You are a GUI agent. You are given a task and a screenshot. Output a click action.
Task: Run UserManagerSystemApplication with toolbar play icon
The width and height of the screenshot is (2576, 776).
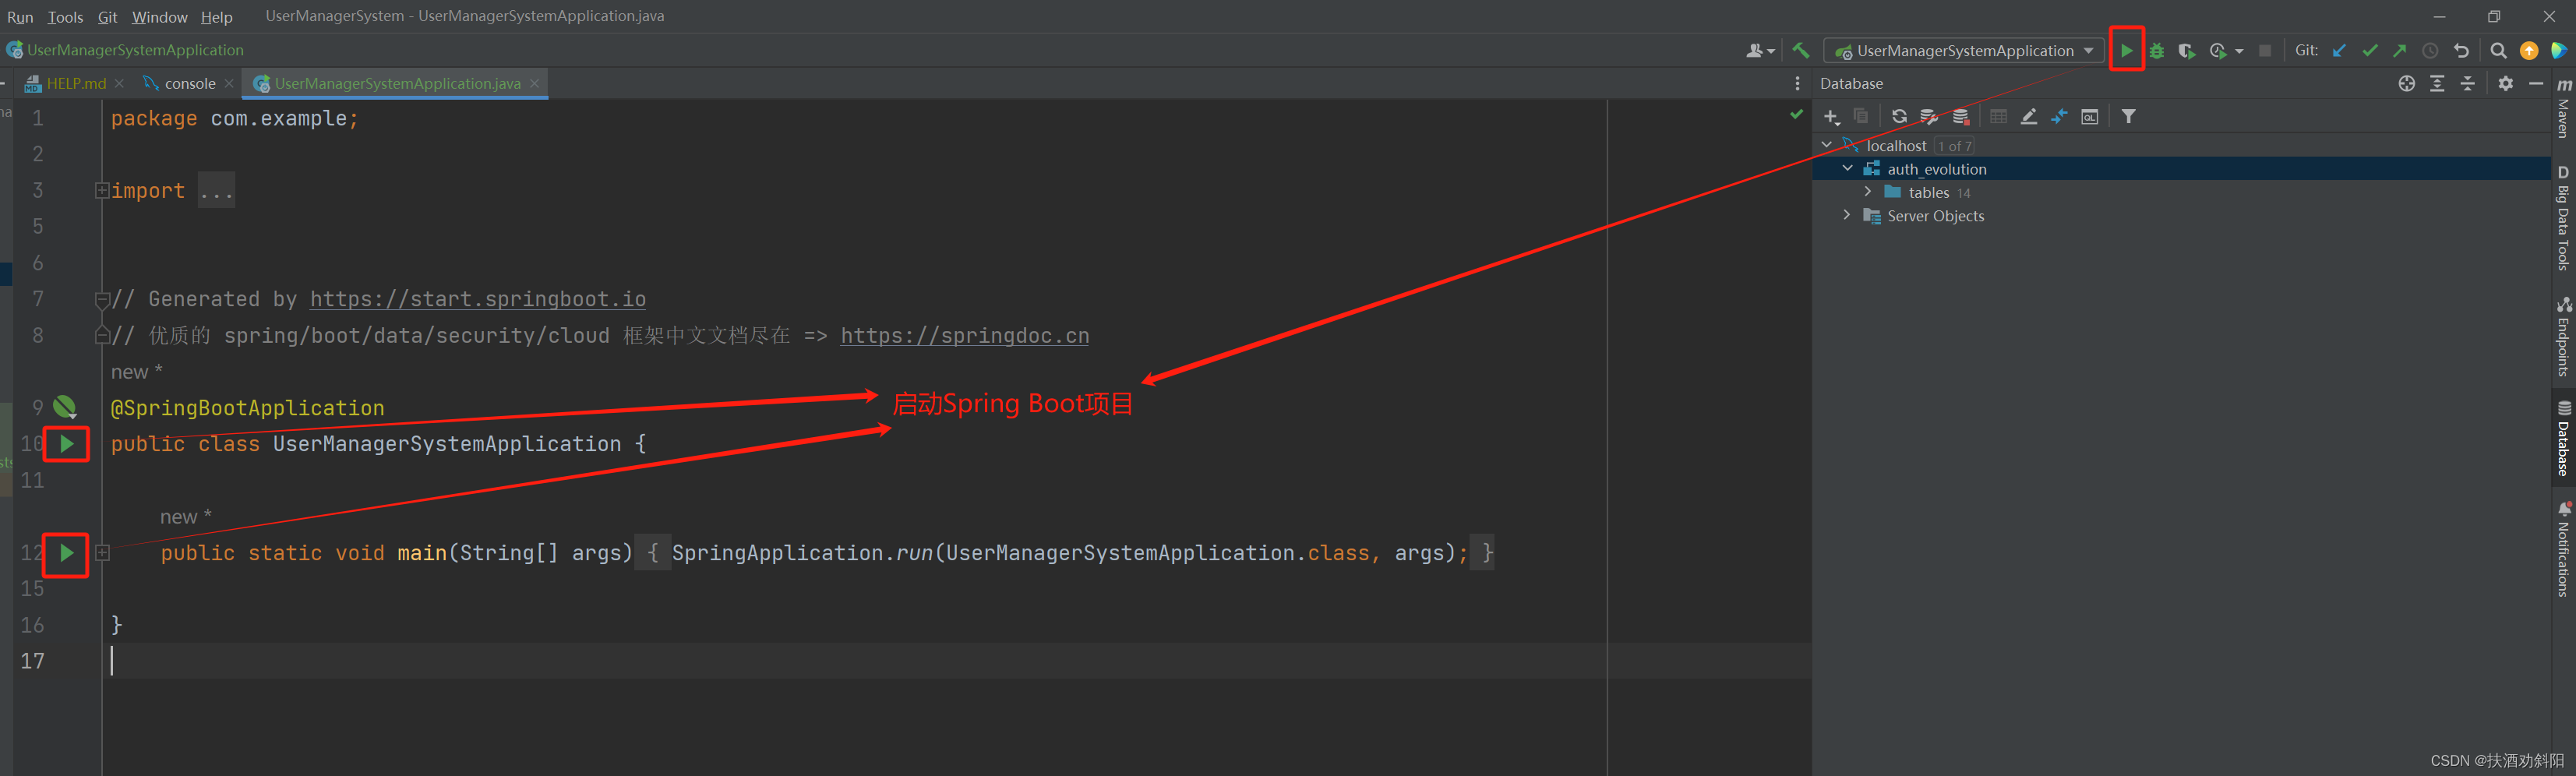tap(2126, 50)
